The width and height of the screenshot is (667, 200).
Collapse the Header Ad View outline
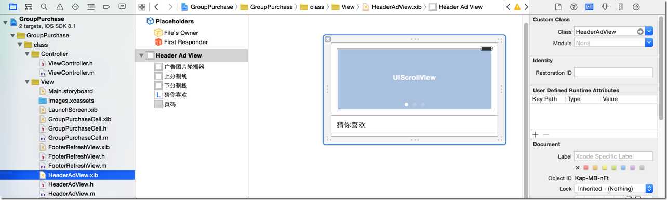(x=141, y=55)
